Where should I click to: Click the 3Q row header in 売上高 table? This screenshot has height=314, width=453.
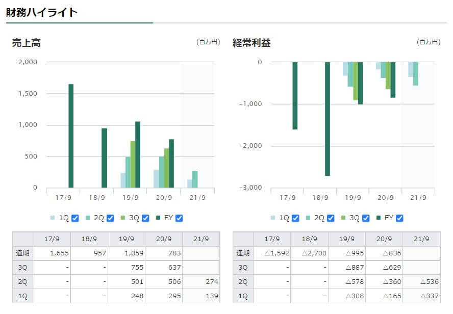(x=22, y=268)
